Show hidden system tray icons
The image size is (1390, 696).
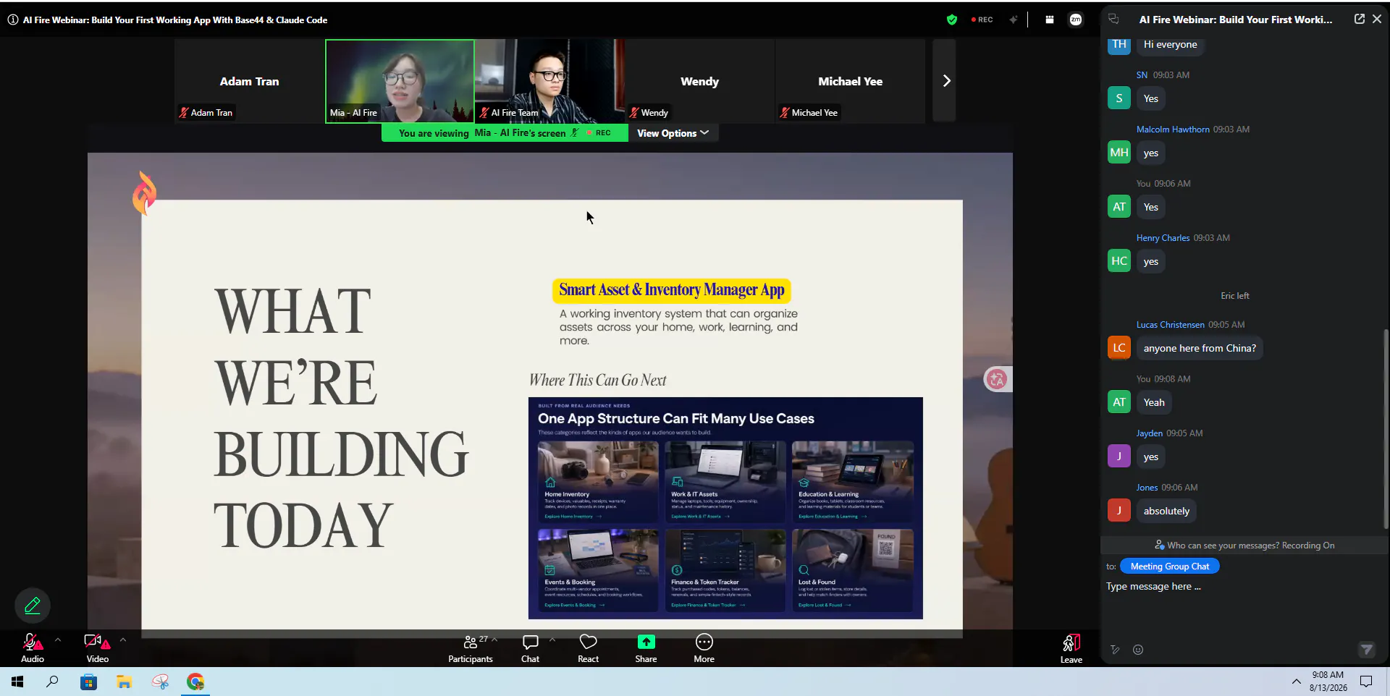[x=1296, y=682]
